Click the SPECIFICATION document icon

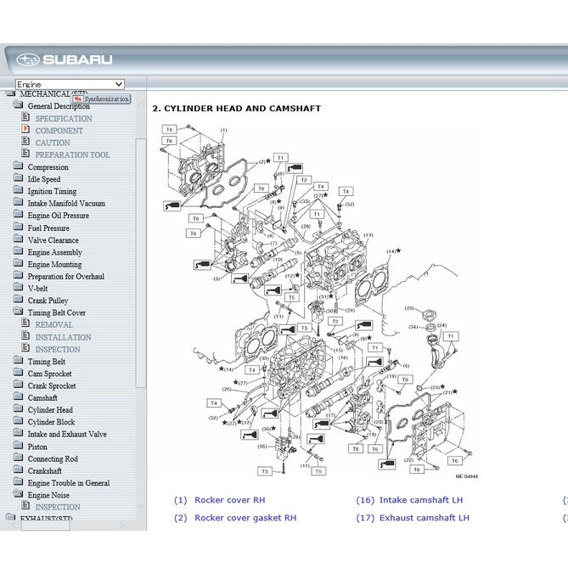(25, 118)
